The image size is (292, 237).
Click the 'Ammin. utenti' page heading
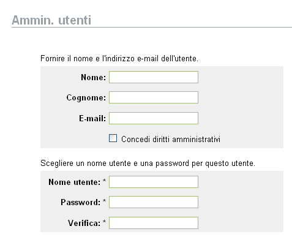[51, 20]
